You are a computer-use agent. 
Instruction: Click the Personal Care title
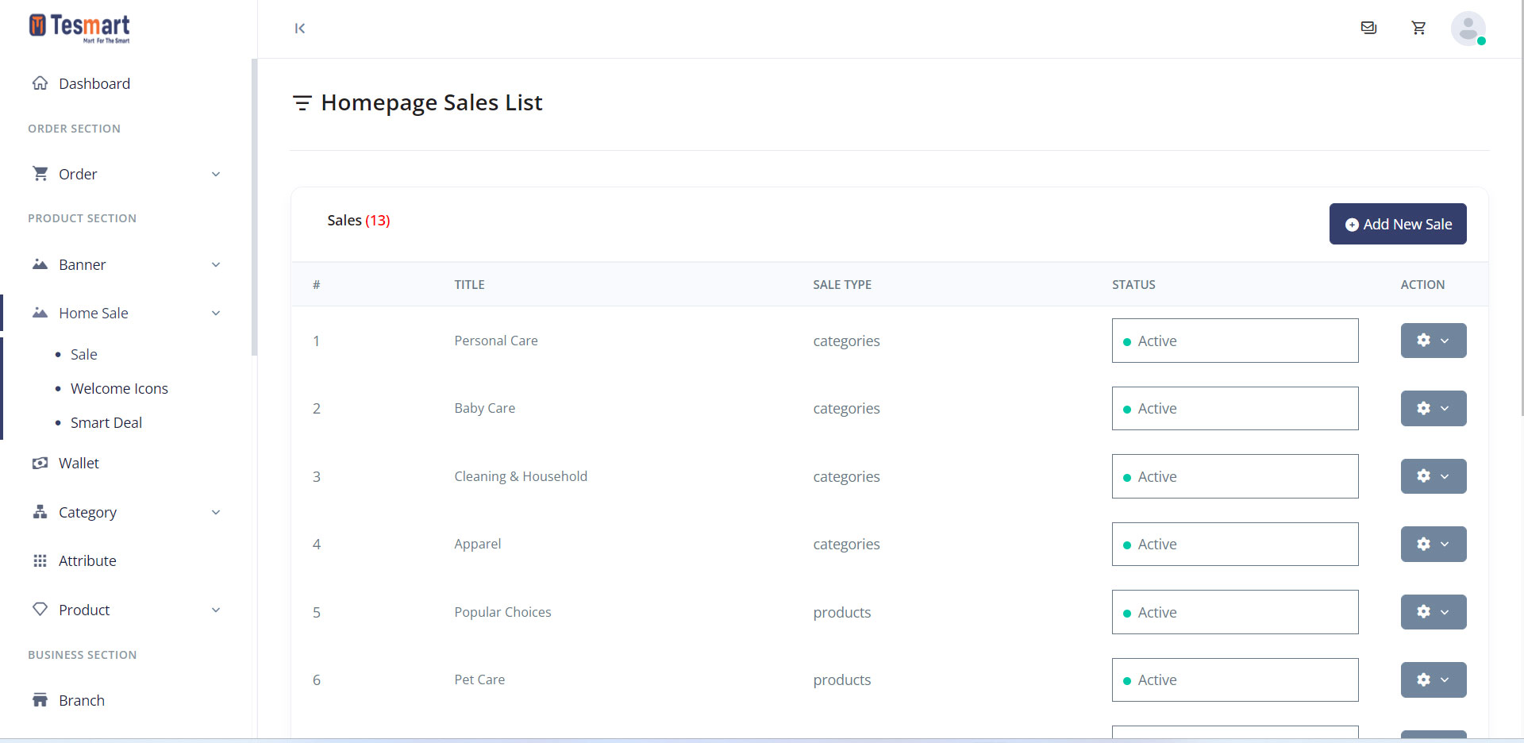pos(496,341)
